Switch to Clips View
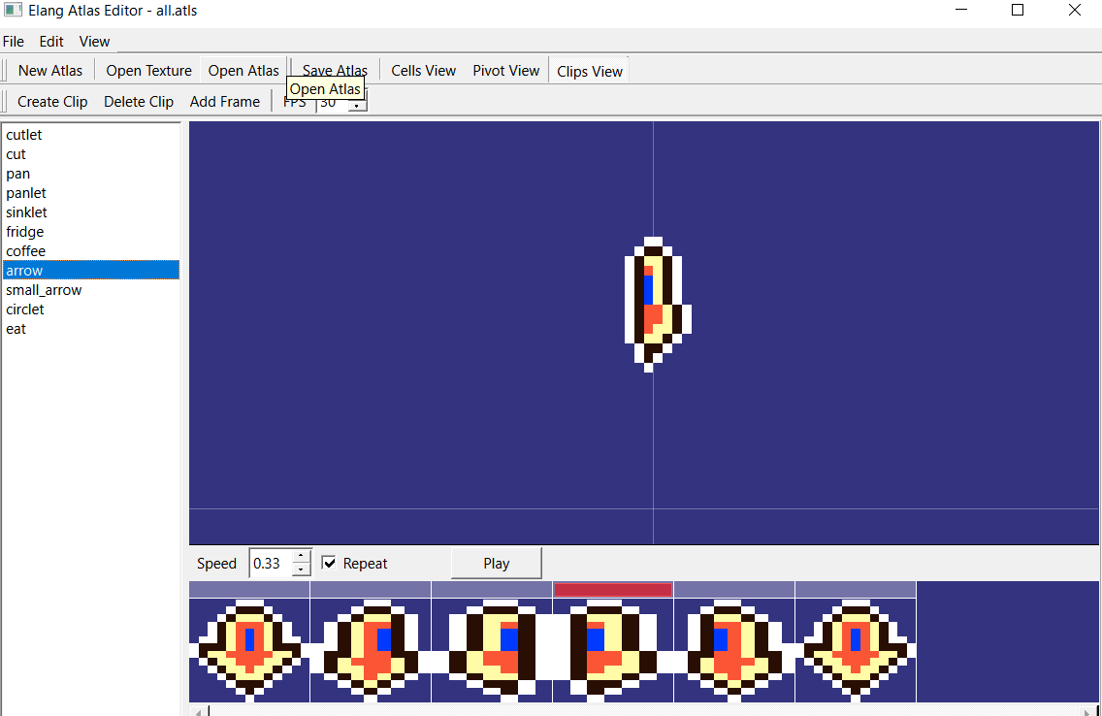 pyautogui.click(x=590, y=71)
